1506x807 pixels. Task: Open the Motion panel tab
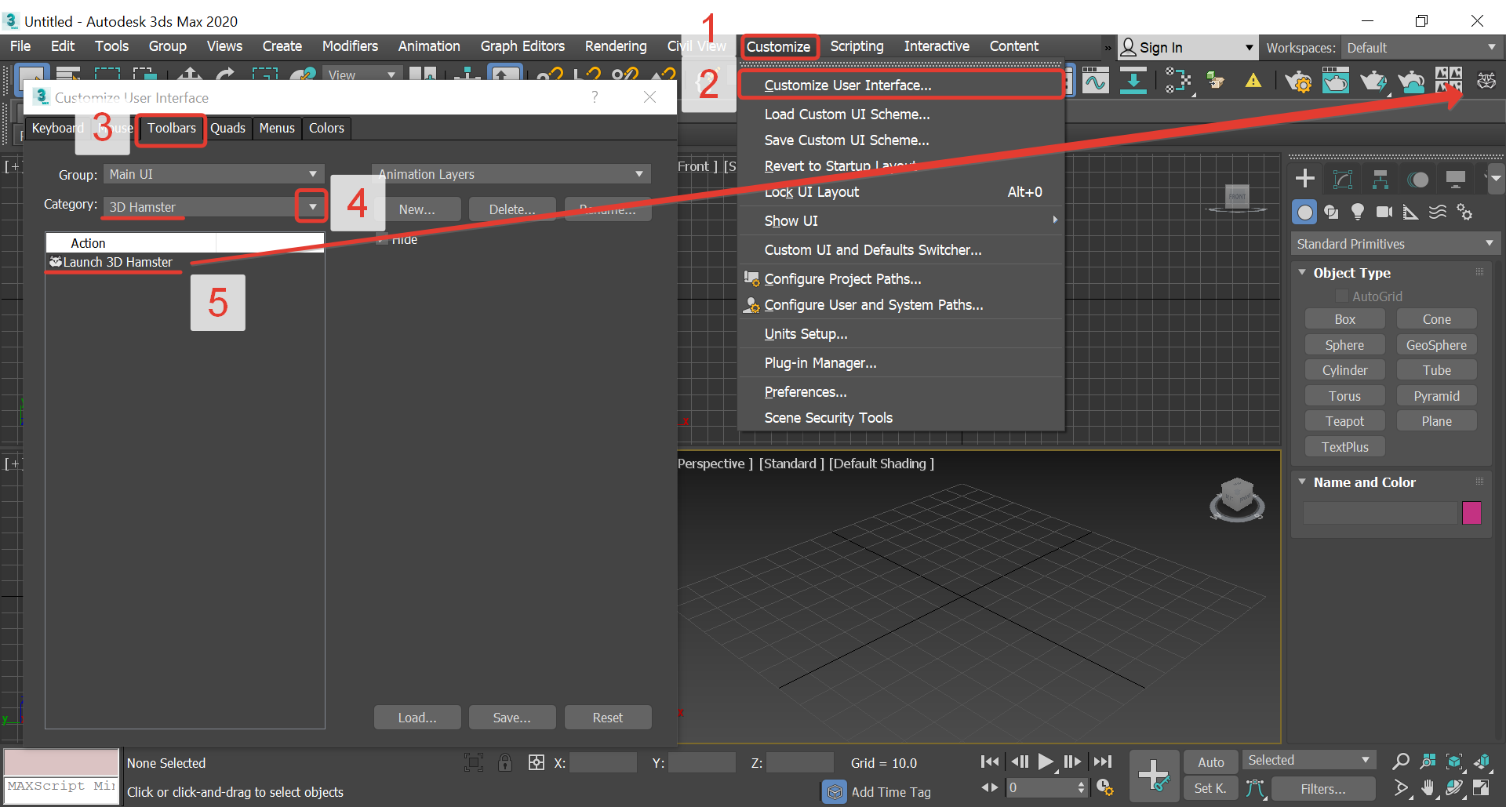coord(1418,179)
